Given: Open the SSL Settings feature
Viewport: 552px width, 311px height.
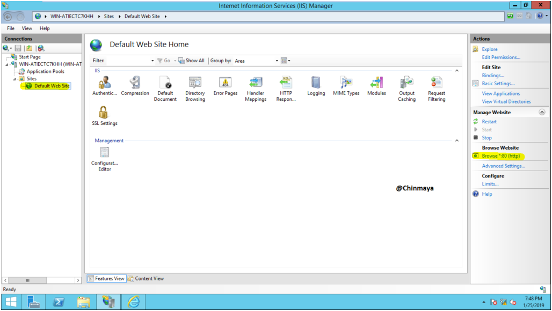Looking at the screenshot, I should 105,116.
